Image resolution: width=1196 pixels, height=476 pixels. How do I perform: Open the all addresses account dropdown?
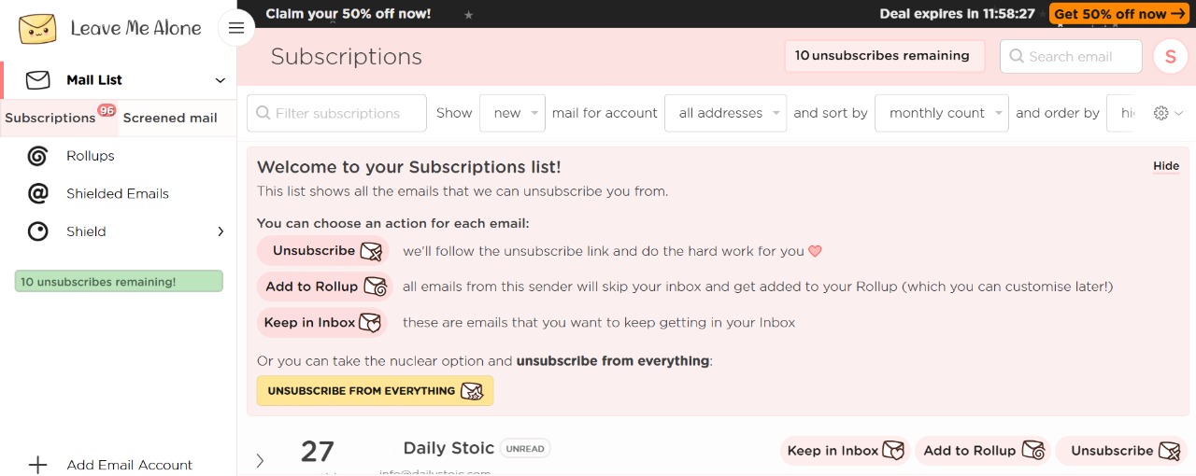pos(725,113)
